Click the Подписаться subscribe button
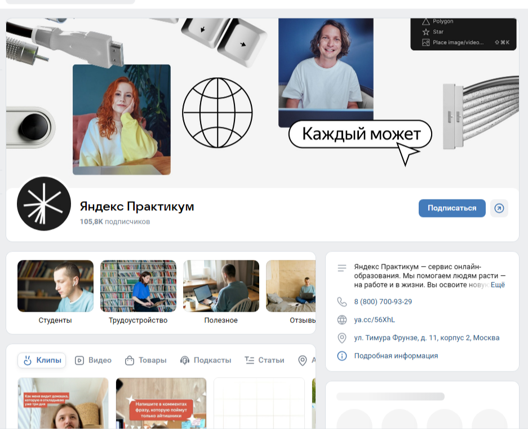528x429 pixels. (452, 208)
